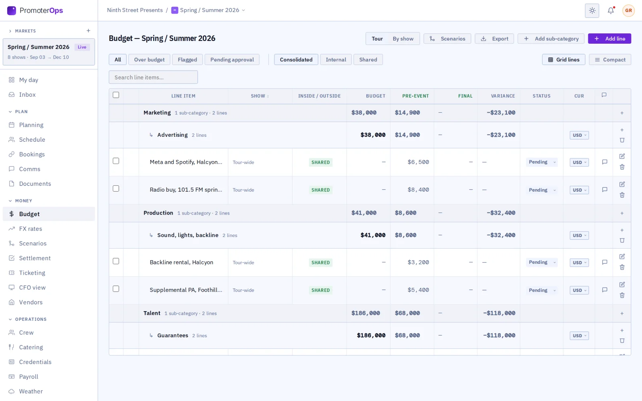Switch to the By show view
This screenshot has height=401, width=642.
click(403, 38)
